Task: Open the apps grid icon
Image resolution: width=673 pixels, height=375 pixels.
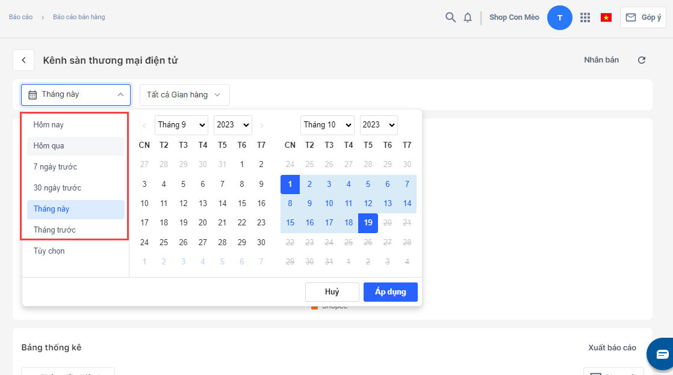Action: [x=585, y=17]
